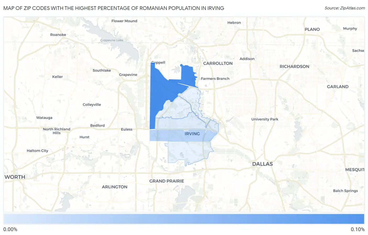368x235 pixels.
Task: Click the Southlake label
Action: coord(102,70)
